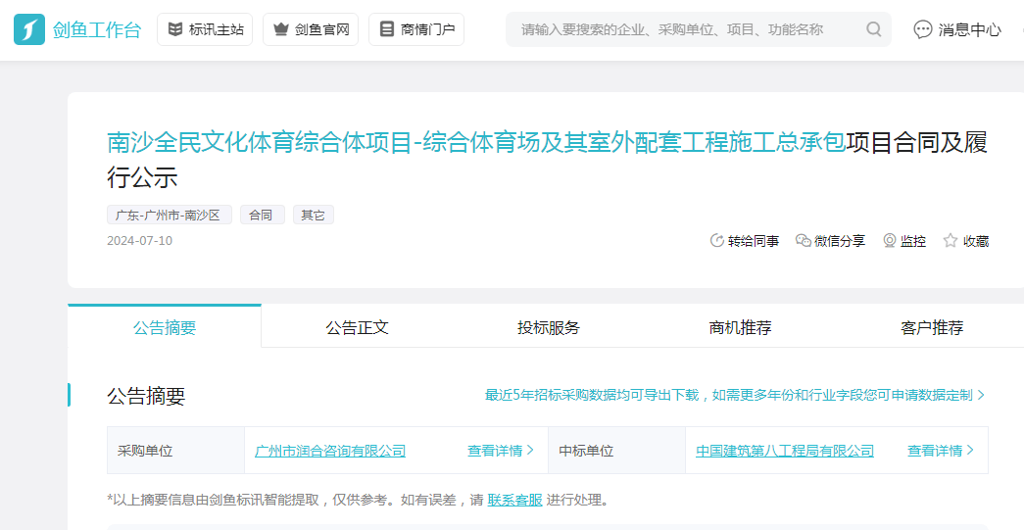
Task: Switch to 客户推荐 tab
Action: pyautogui.click(x=931, y=327)
